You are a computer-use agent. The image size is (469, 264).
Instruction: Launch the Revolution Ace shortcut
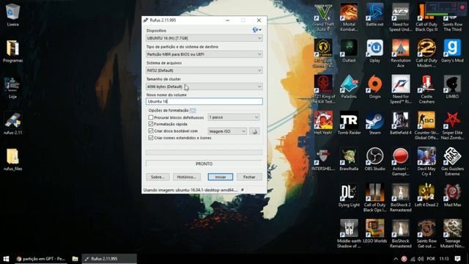pos(401,54)
